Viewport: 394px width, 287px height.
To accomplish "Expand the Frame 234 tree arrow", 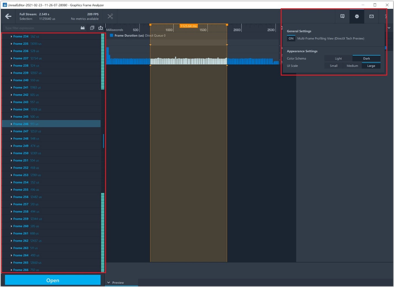I will click(11, 36).
